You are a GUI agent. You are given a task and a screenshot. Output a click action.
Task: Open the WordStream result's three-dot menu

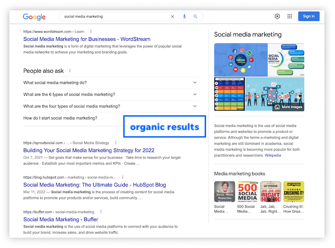(91, 32)
